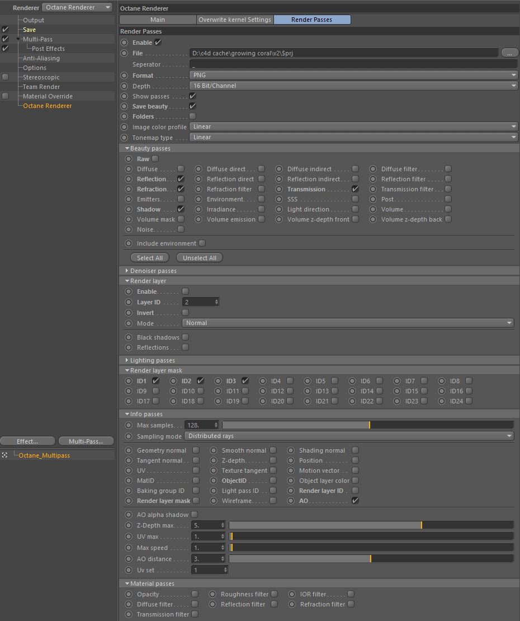
Task: Disable the Render Passes Enable checkbox
Action: coord(158,42)
